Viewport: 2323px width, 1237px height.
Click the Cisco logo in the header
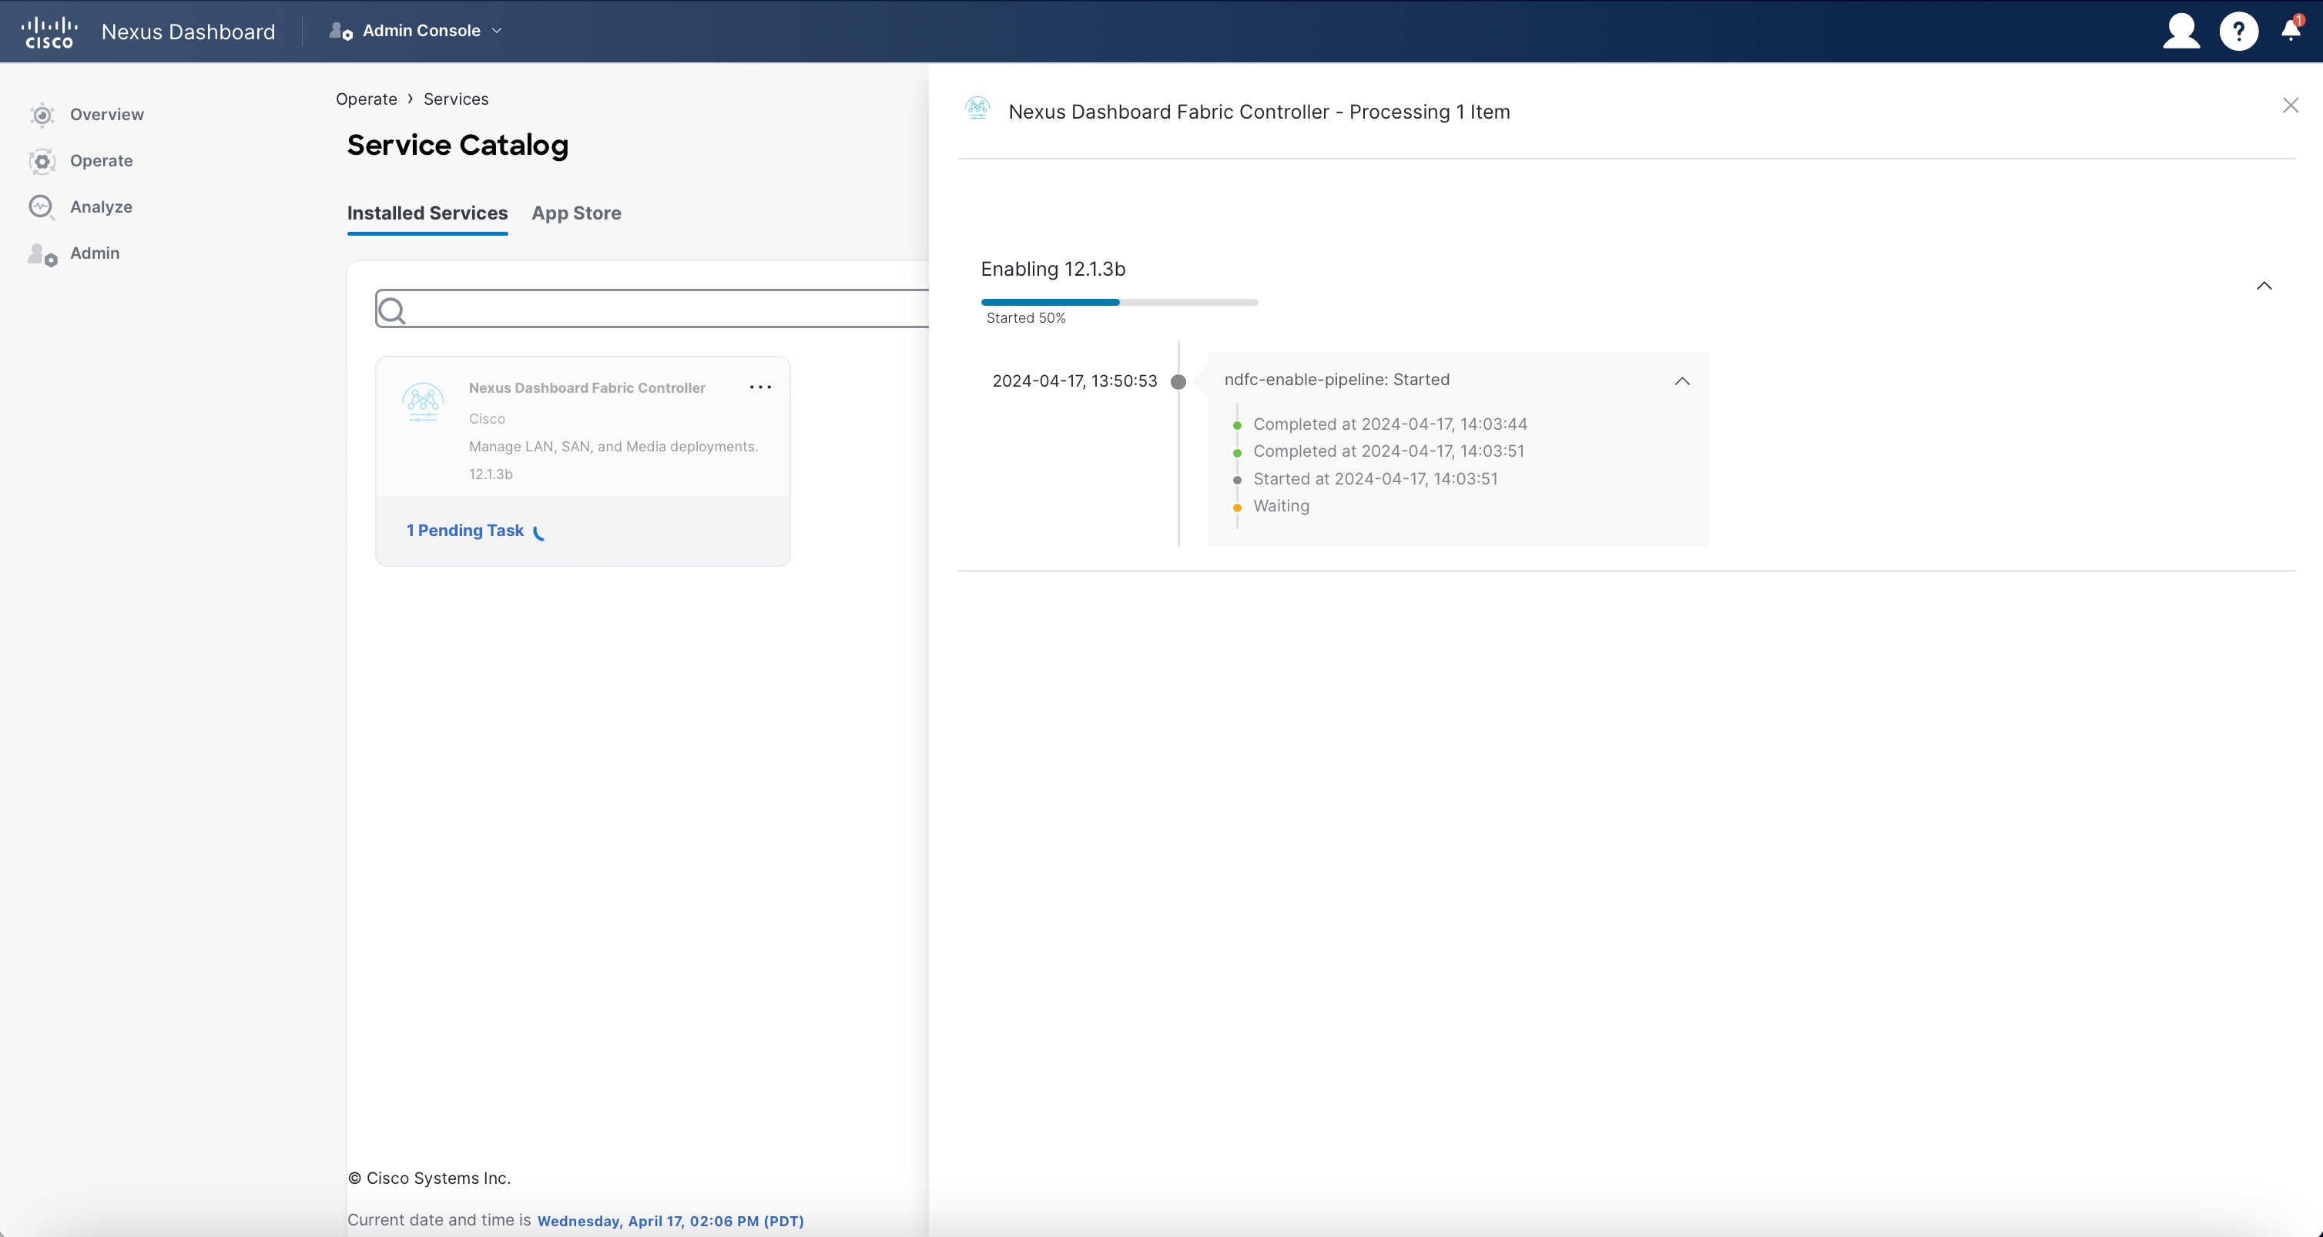pos(49,32)
